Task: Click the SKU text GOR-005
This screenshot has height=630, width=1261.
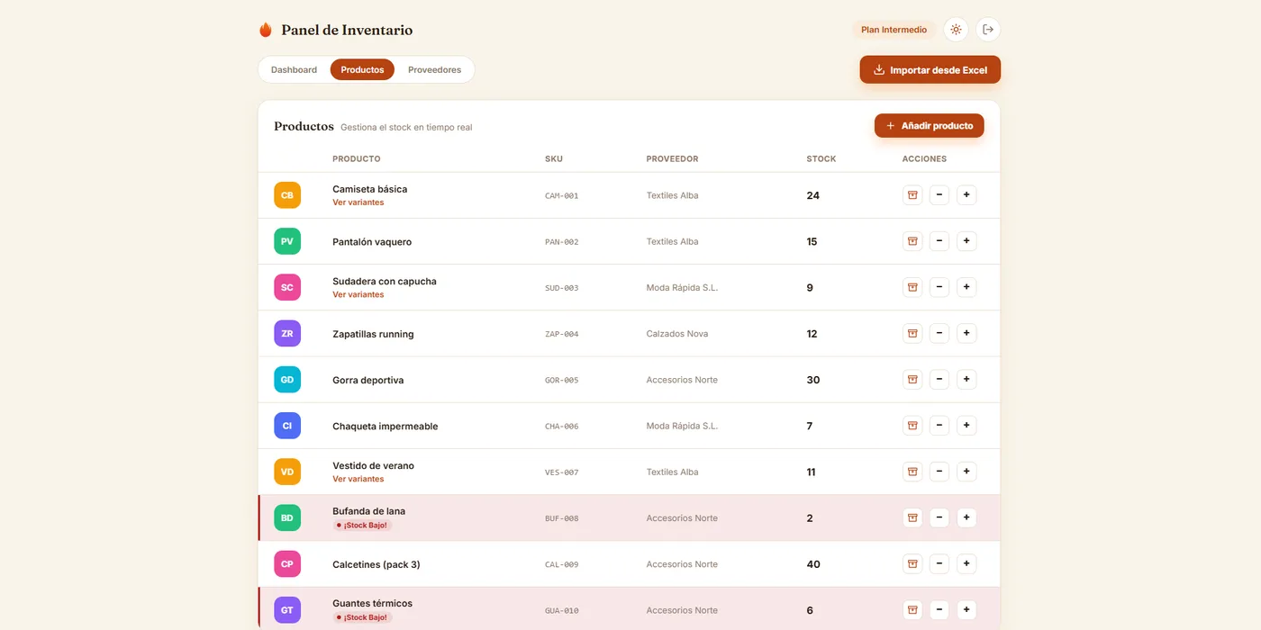Action: tap(562, 380)
